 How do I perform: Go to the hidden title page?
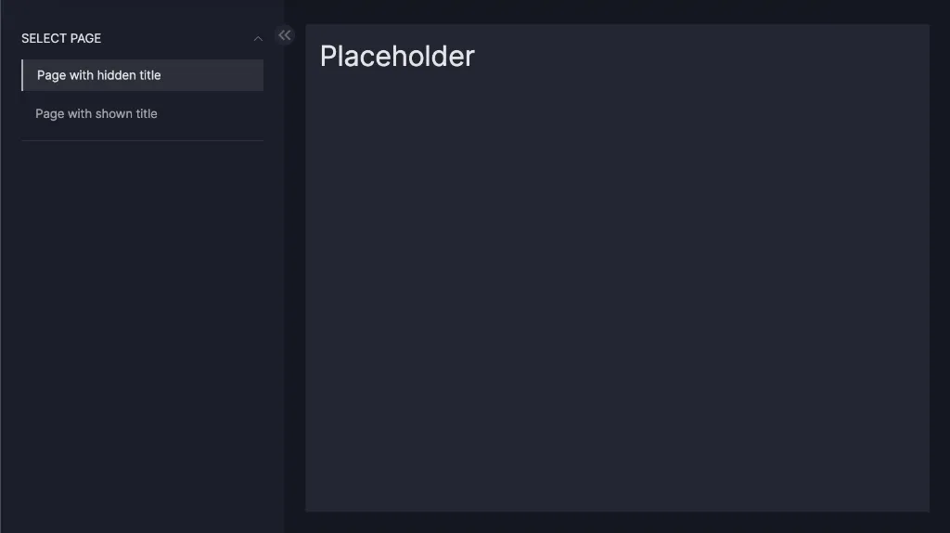[99, 75]
